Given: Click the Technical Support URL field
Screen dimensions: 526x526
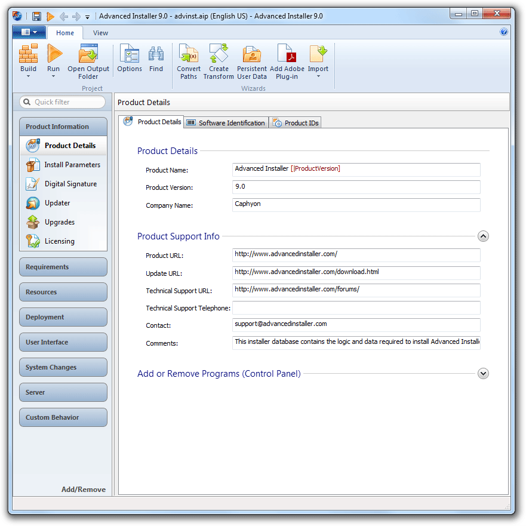Looking at the screenshot, I should (356, 291).
